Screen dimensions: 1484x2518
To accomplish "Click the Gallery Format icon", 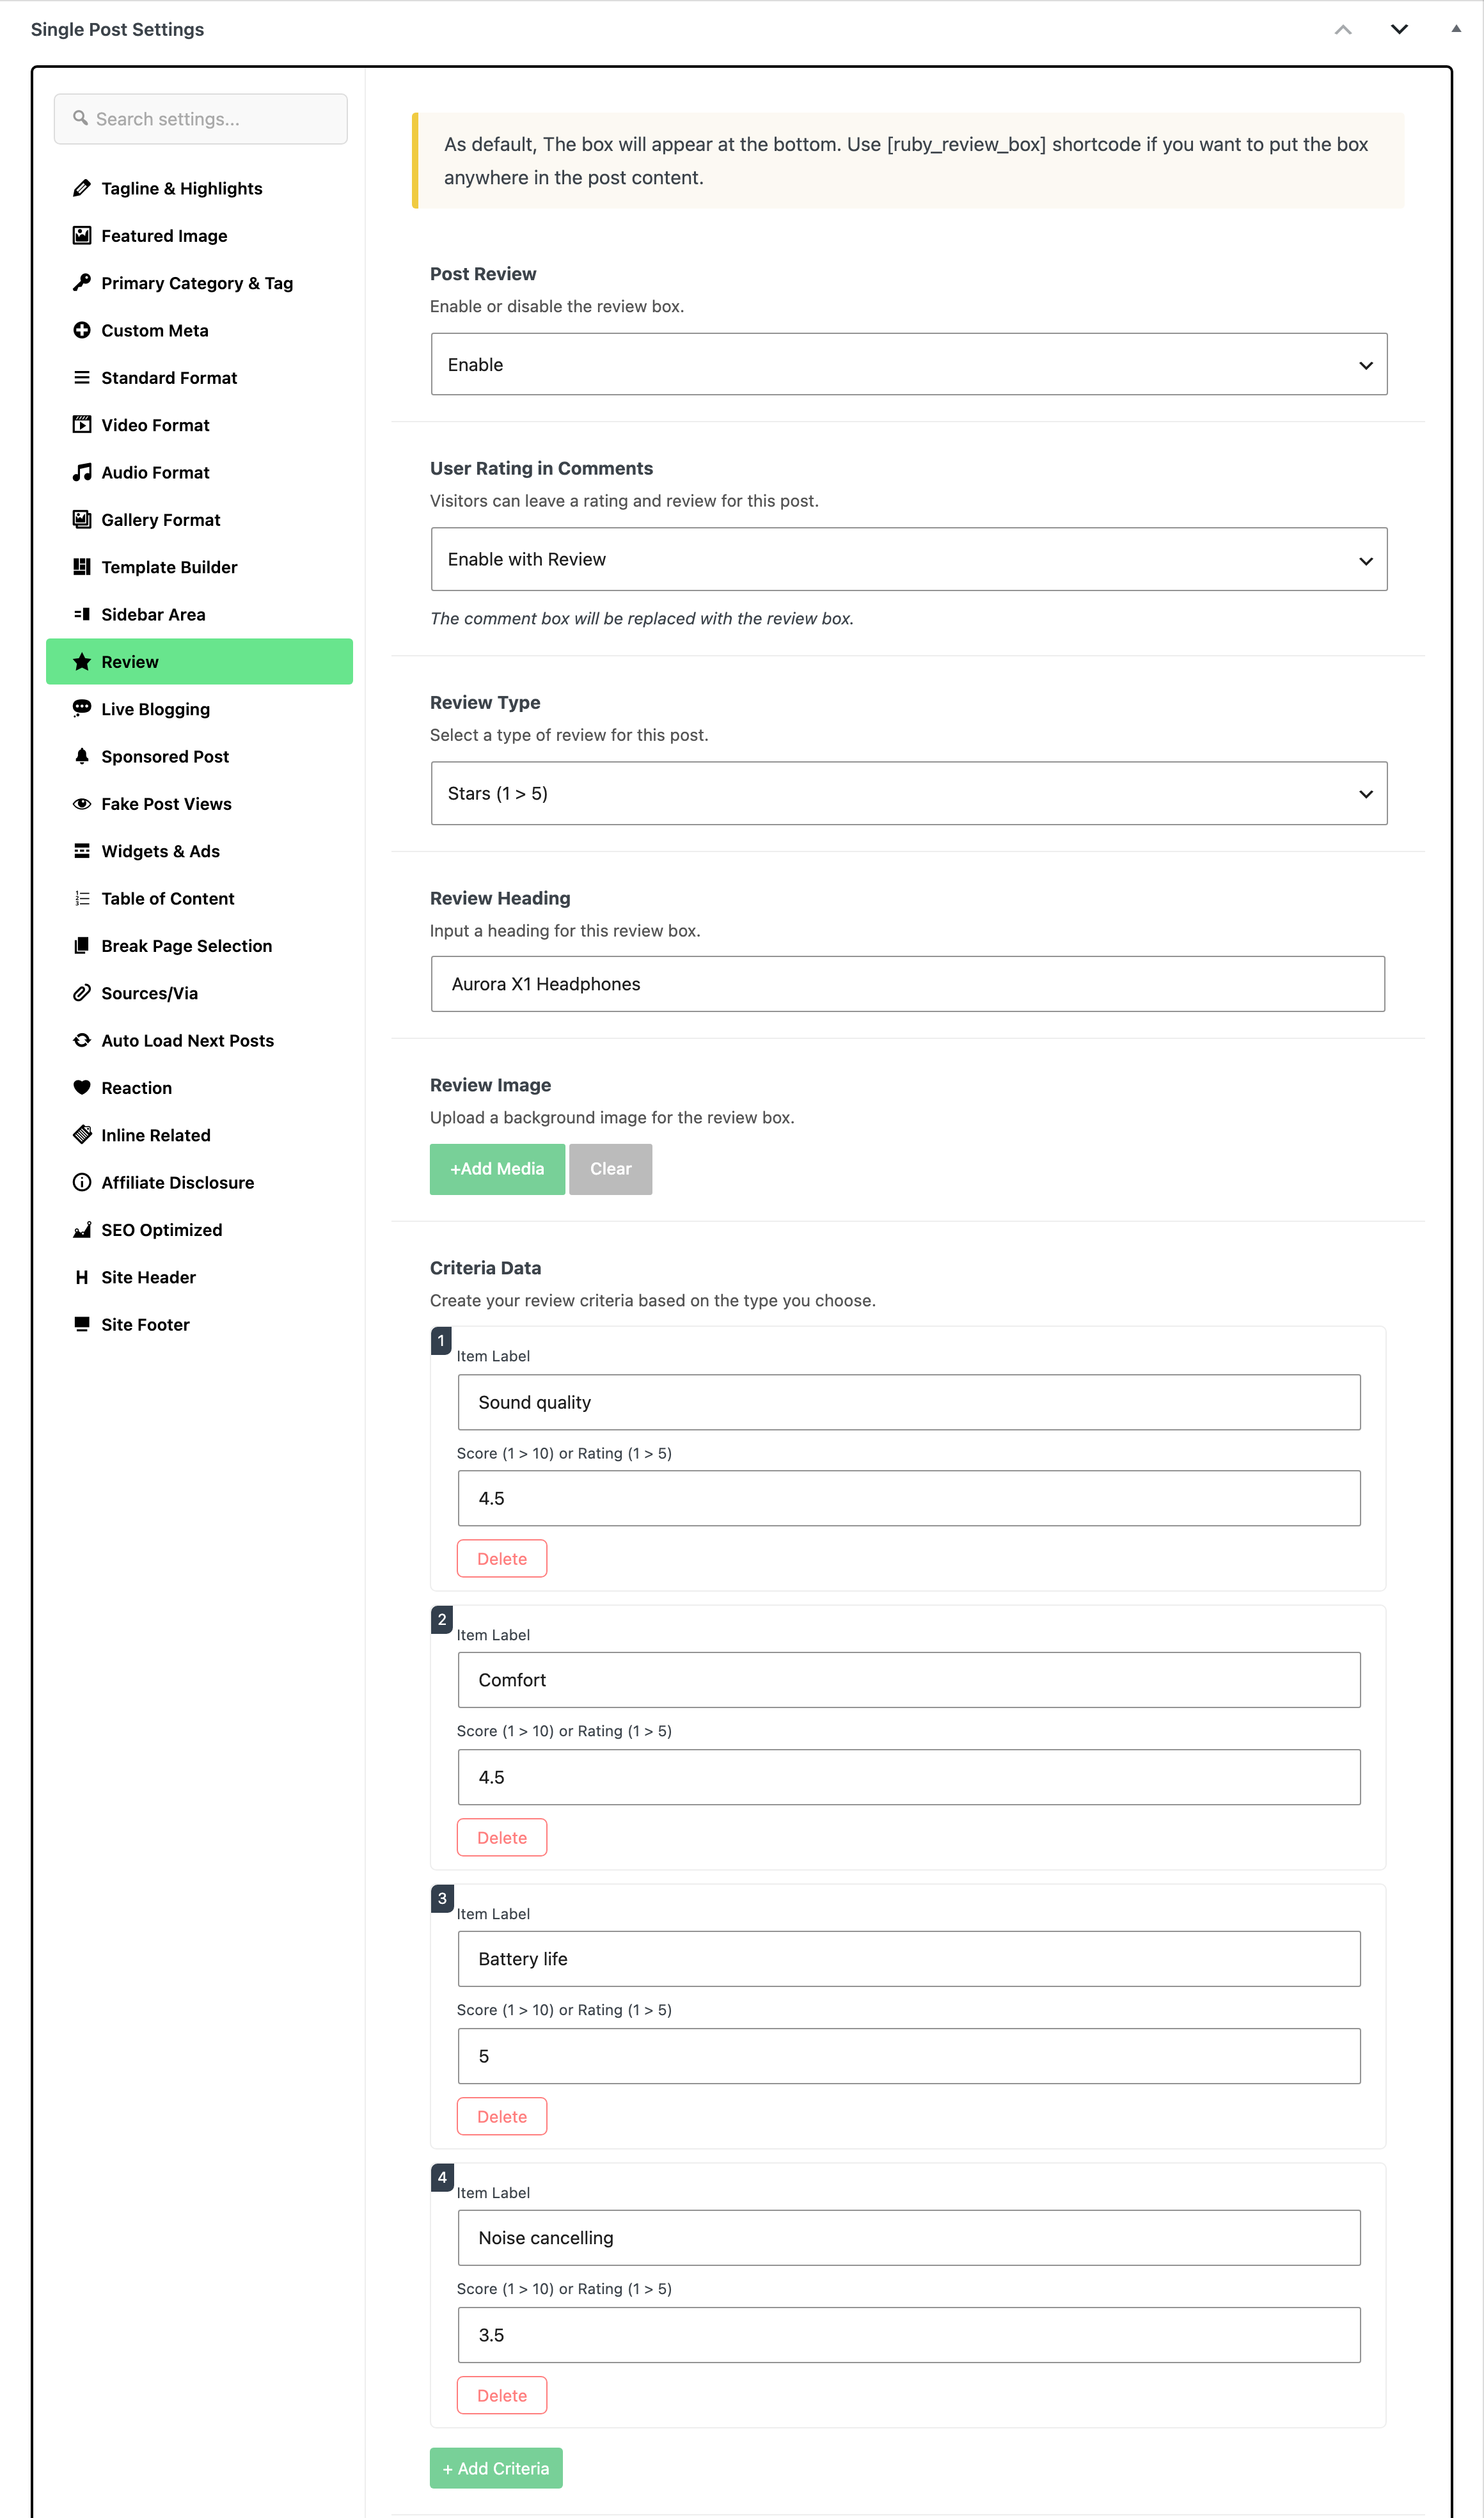I will pos(82,519).
